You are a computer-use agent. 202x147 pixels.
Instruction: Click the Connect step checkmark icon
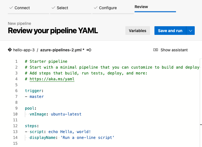11,8
